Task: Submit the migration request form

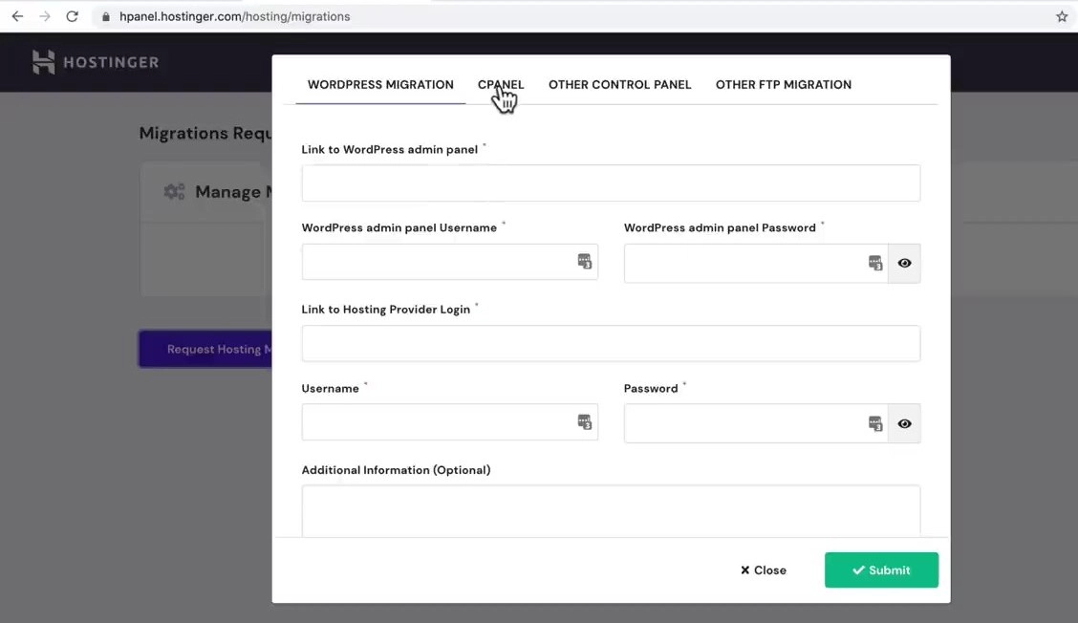Action: tap(881, 569)
